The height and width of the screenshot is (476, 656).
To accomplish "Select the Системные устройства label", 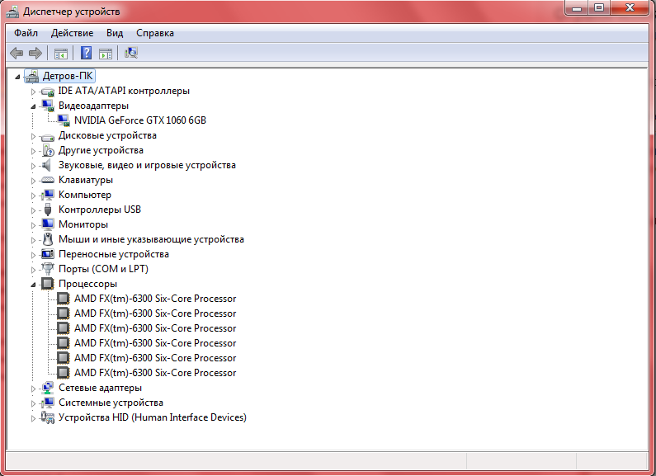I will tap(111, 403).
